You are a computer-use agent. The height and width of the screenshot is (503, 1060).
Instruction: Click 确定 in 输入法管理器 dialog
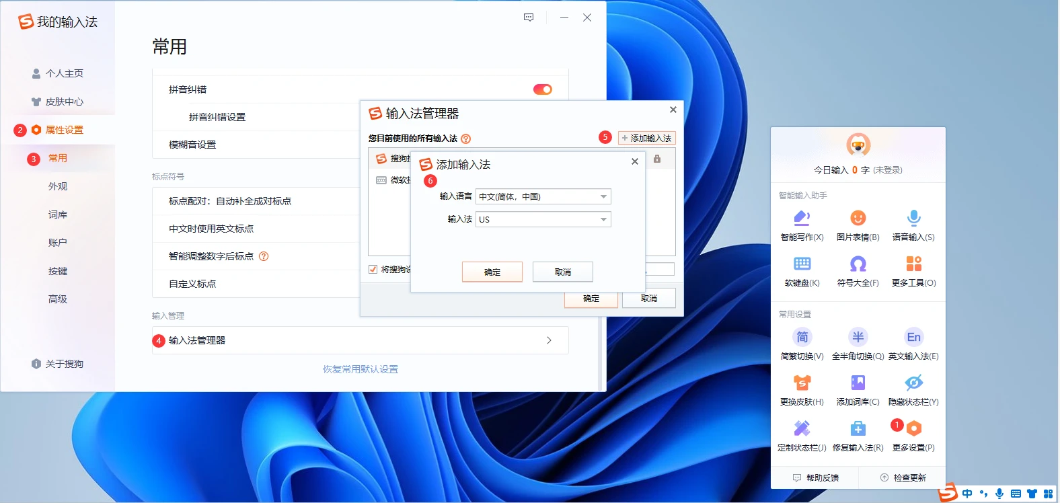591,299
